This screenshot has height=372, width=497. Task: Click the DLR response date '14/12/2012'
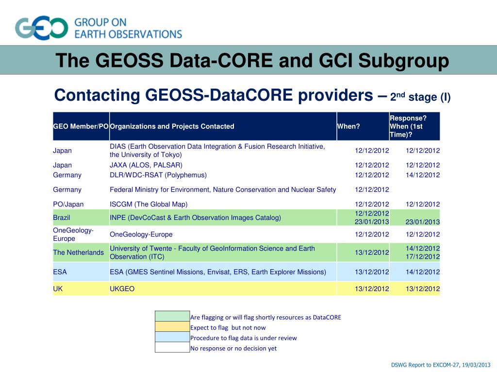coord(423,175)
